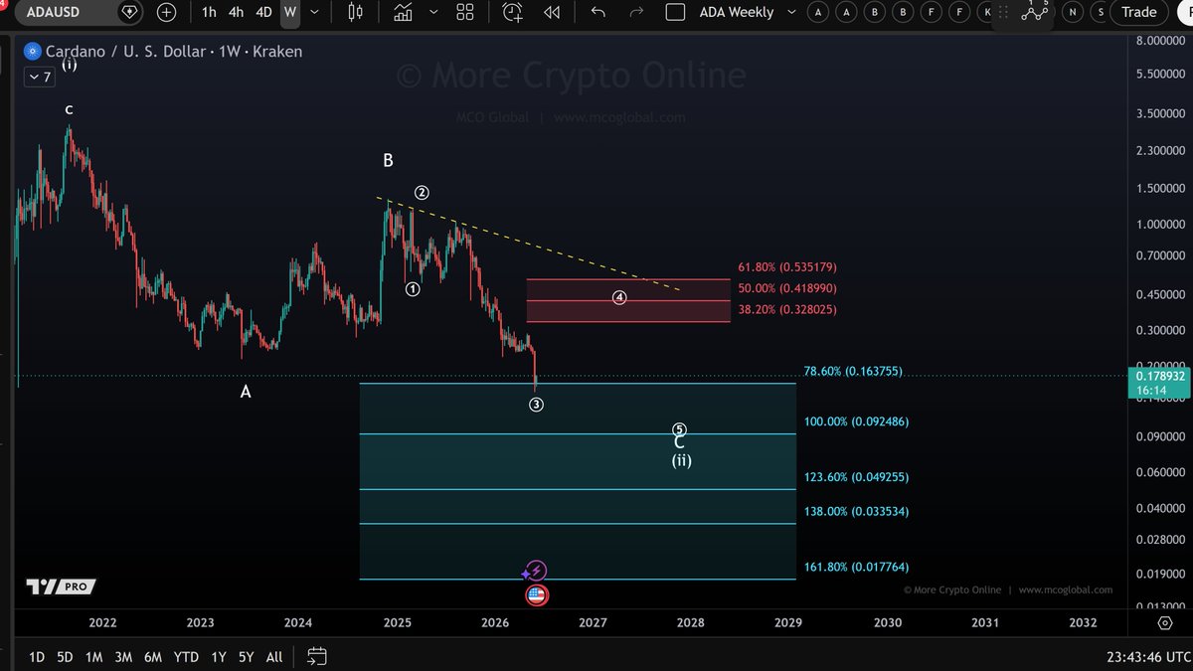Click the K quick-access circle in the toolbar
1193x671 pixels.
point(986,13)
